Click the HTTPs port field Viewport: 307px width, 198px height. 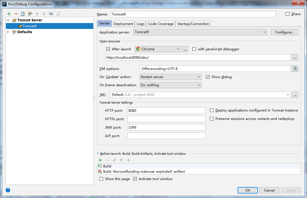point(166,119)
